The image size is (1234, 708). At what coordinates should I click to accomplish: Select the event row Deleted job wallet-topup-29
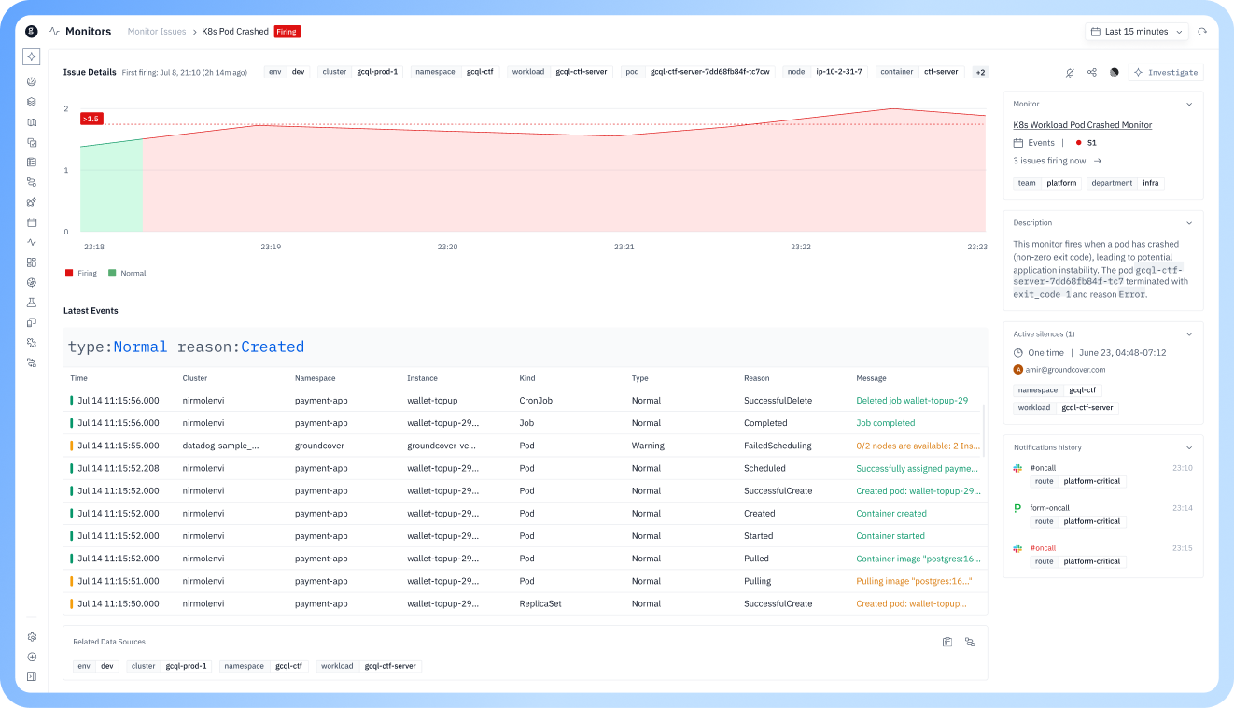(x=526, y=401)
